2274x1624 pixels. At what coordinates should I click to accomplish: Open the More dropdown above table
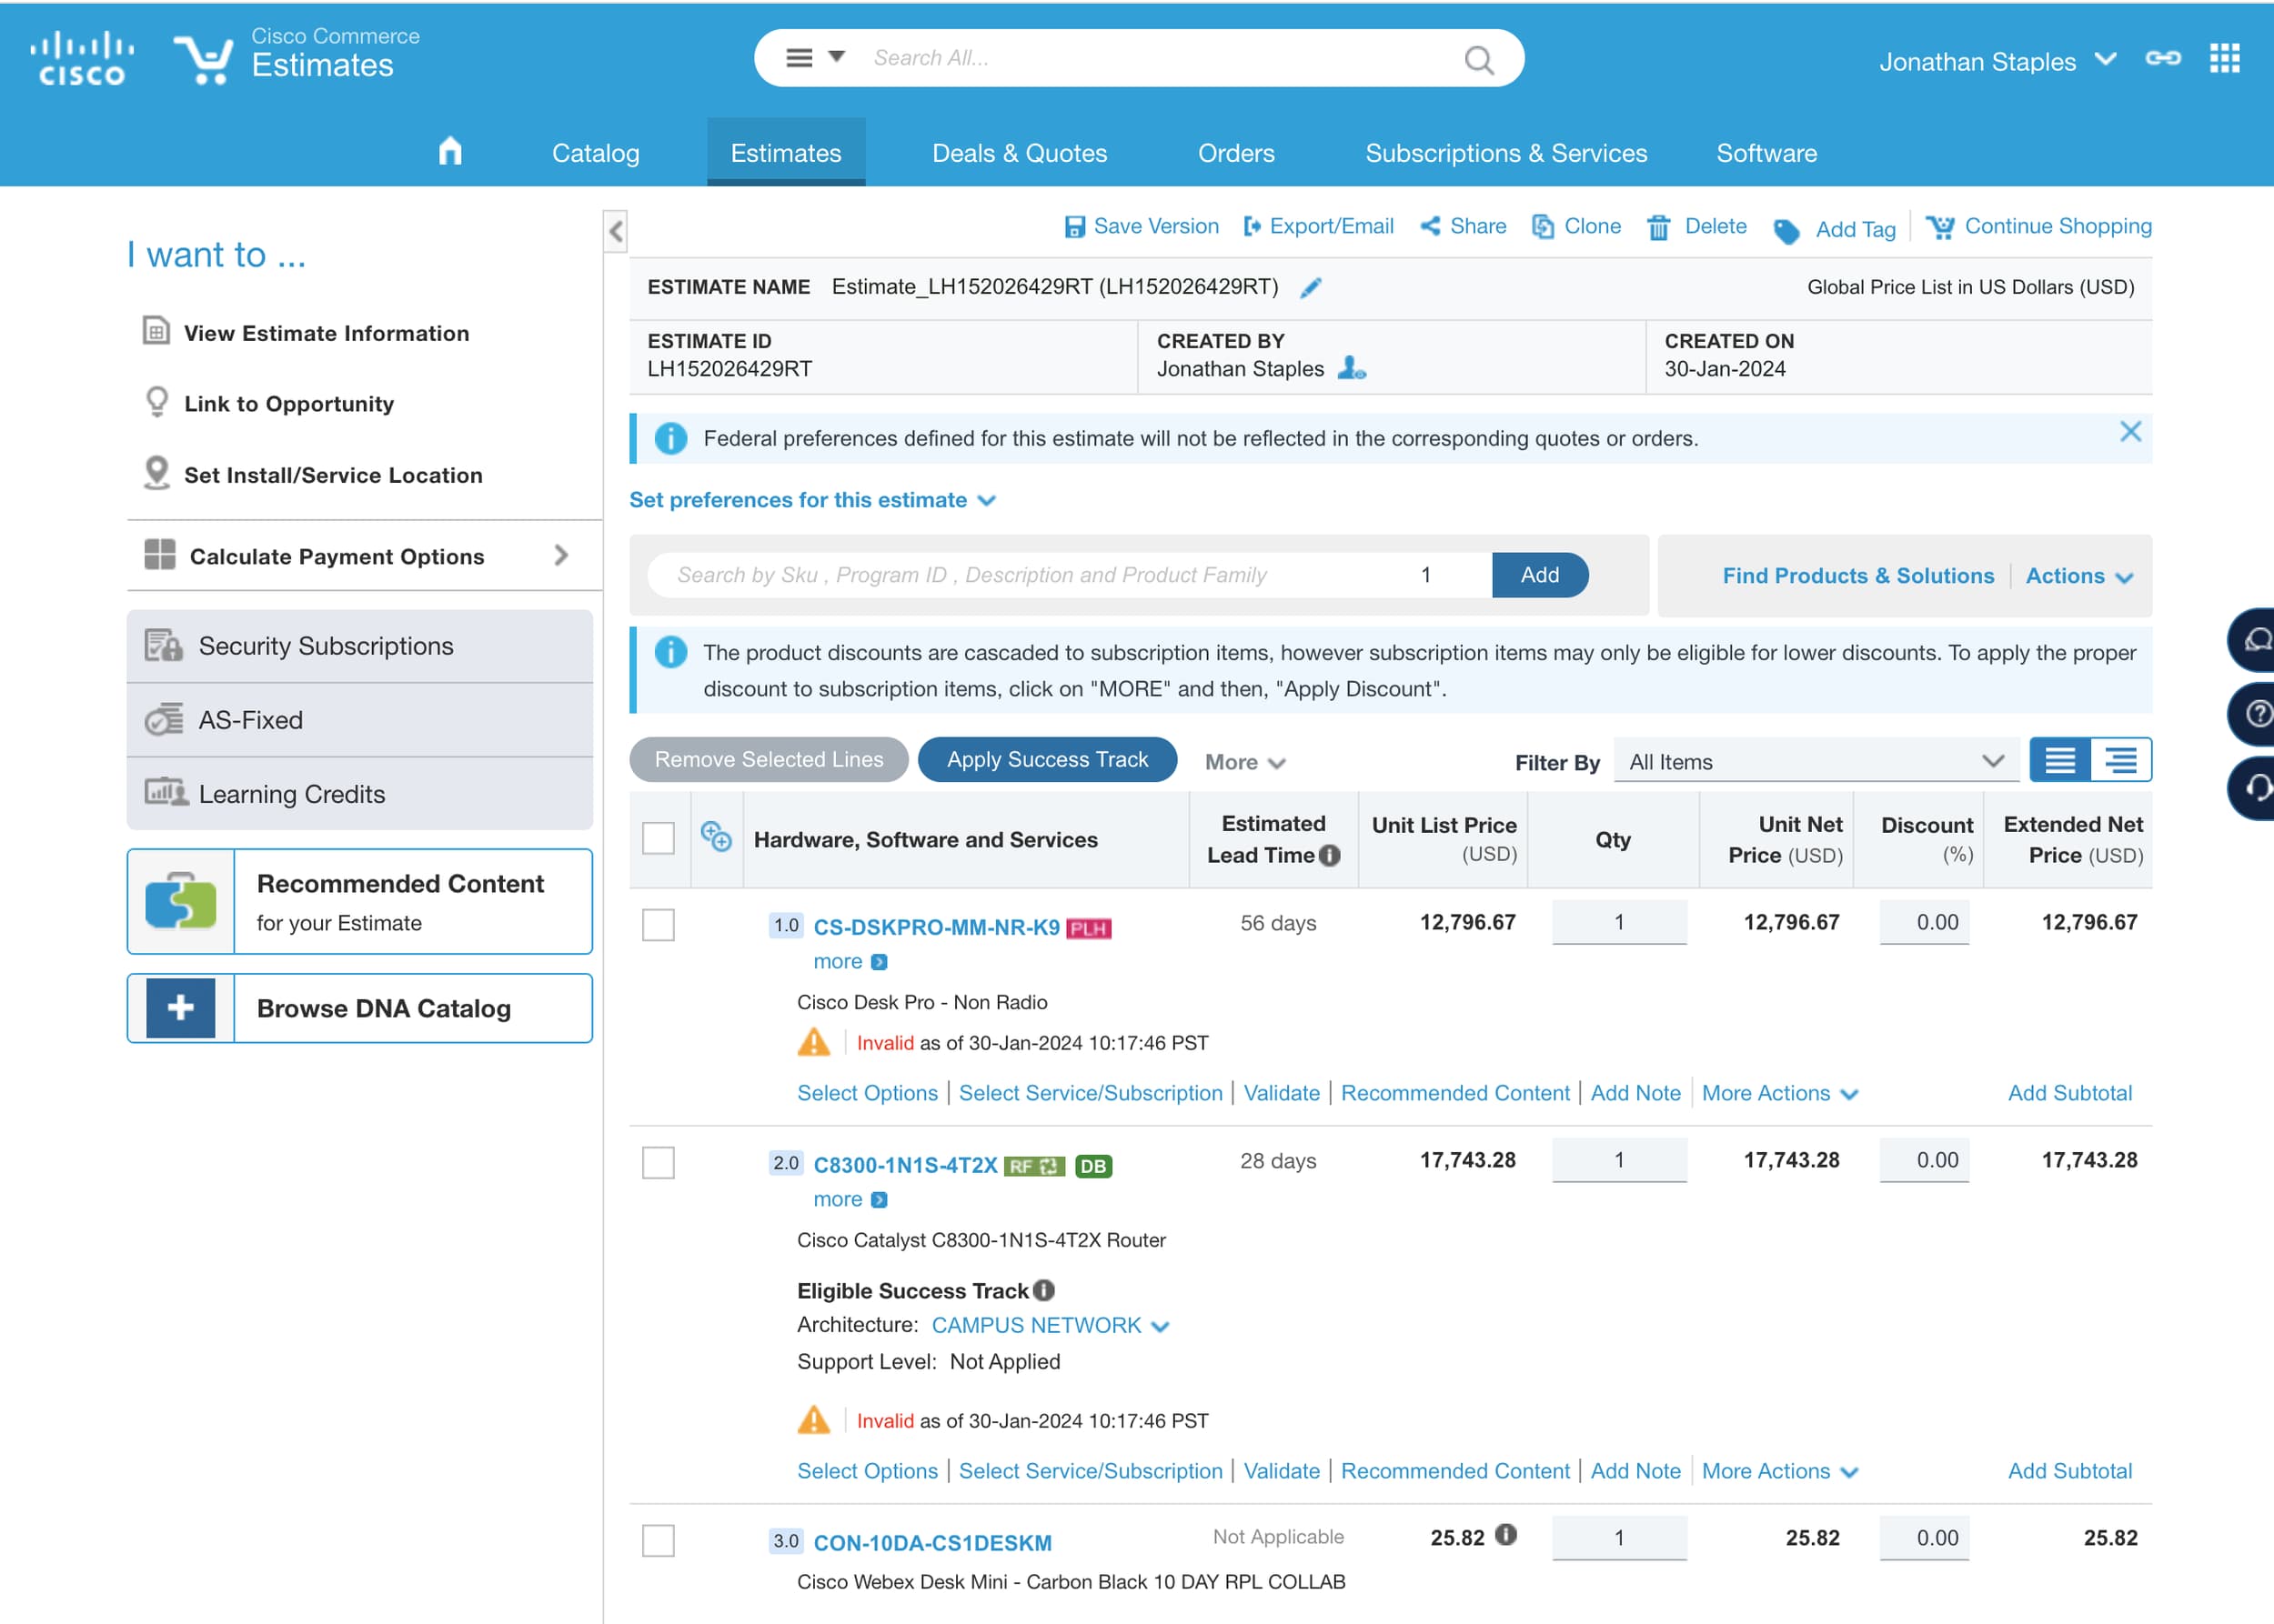(1244, 762)
